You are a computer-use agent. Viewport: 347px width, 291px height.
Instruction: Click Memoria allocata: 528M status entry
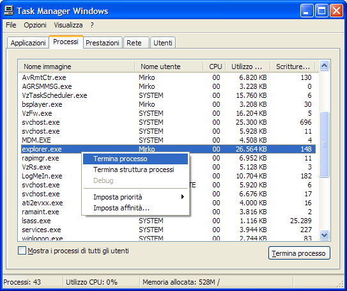(x=181, y=282)
